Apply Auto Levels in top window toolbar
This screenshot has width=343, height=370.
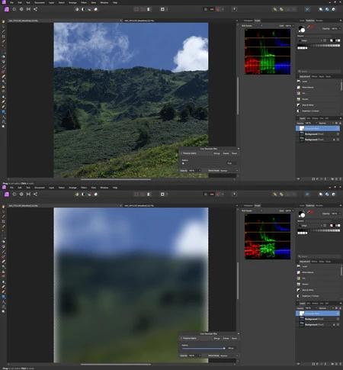77,9
